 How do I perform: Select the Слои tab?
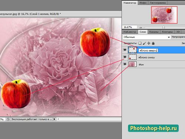click(143, 32)
